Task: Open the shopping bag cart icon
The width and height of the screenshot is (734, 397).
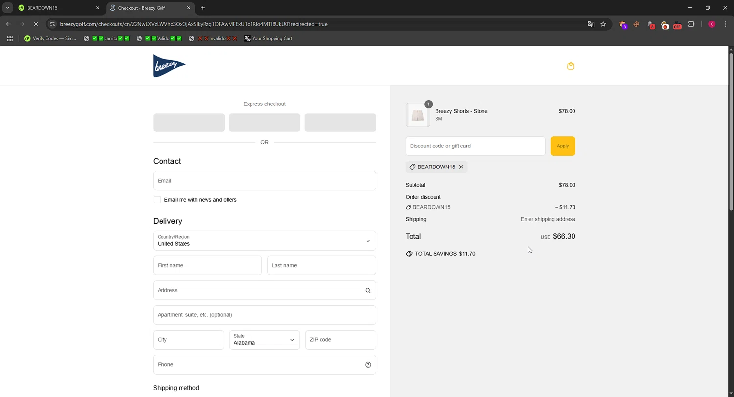Action: [571, 66]
